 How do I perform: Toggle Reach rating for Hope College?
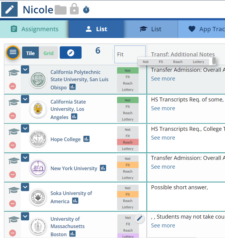point(128,142)
